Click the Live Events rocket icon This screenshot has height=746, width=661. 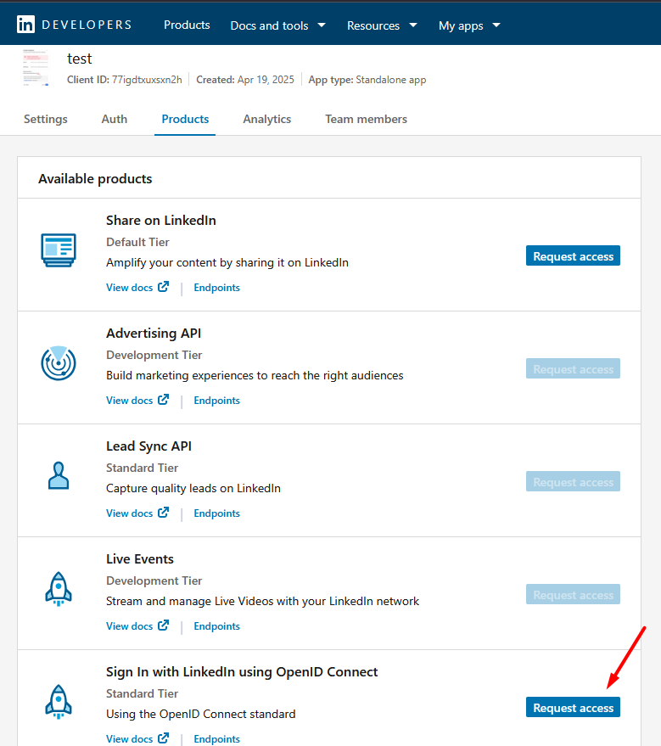(x=59, y=589)
